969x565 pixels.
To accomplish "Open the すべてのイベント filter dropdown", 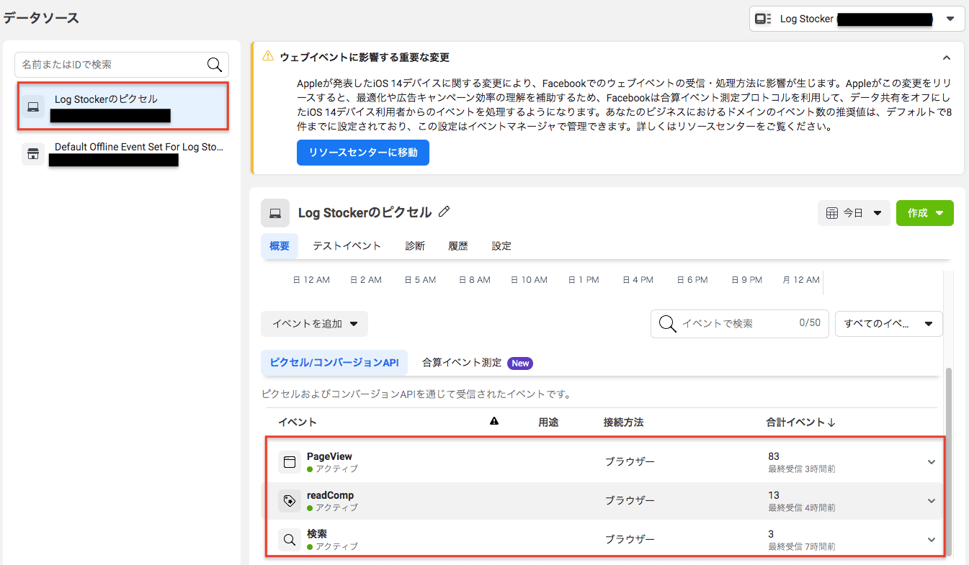I will point(889,324).
